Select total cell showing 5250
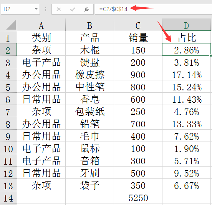212x205 pixels. pyautogui.click(x=138, y=197)
